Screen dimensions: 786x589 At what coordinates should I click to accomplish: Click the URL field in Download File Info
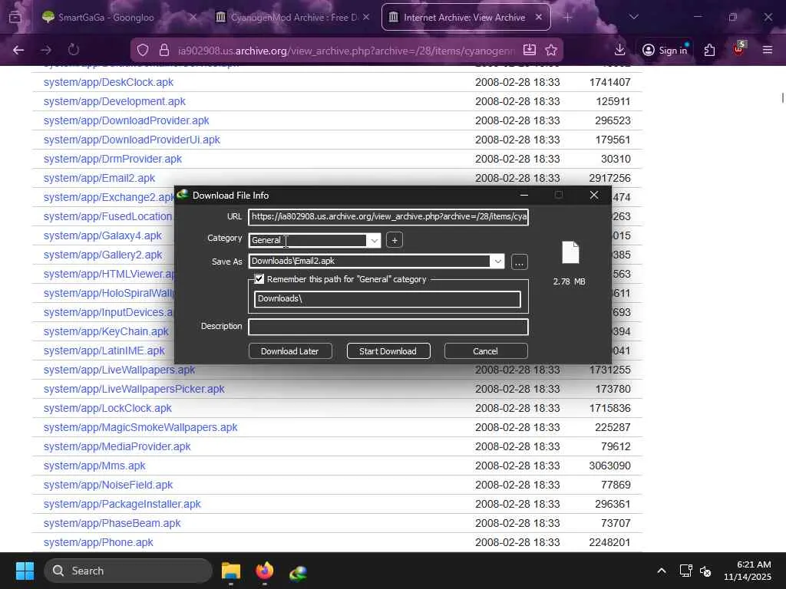pos(388,217)
